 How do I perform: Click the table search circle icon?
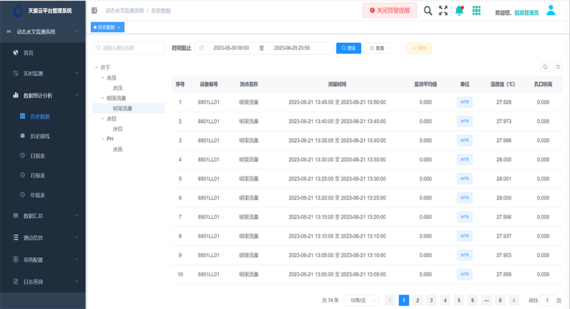click(545, 67)
